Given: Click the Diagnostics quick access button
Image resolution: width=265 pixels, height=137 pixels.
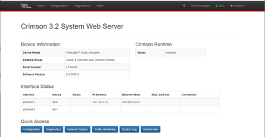Looking at the screenshot, I should tap(53, 130).
